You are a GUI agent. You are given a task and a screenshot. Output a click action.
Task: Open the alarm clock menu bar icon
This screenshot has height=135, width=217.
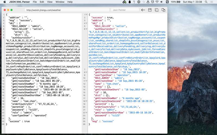point(152,2)
